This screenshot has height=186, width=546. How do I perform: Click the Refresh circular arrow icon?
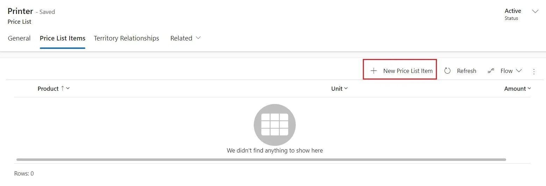coord(447,71)
